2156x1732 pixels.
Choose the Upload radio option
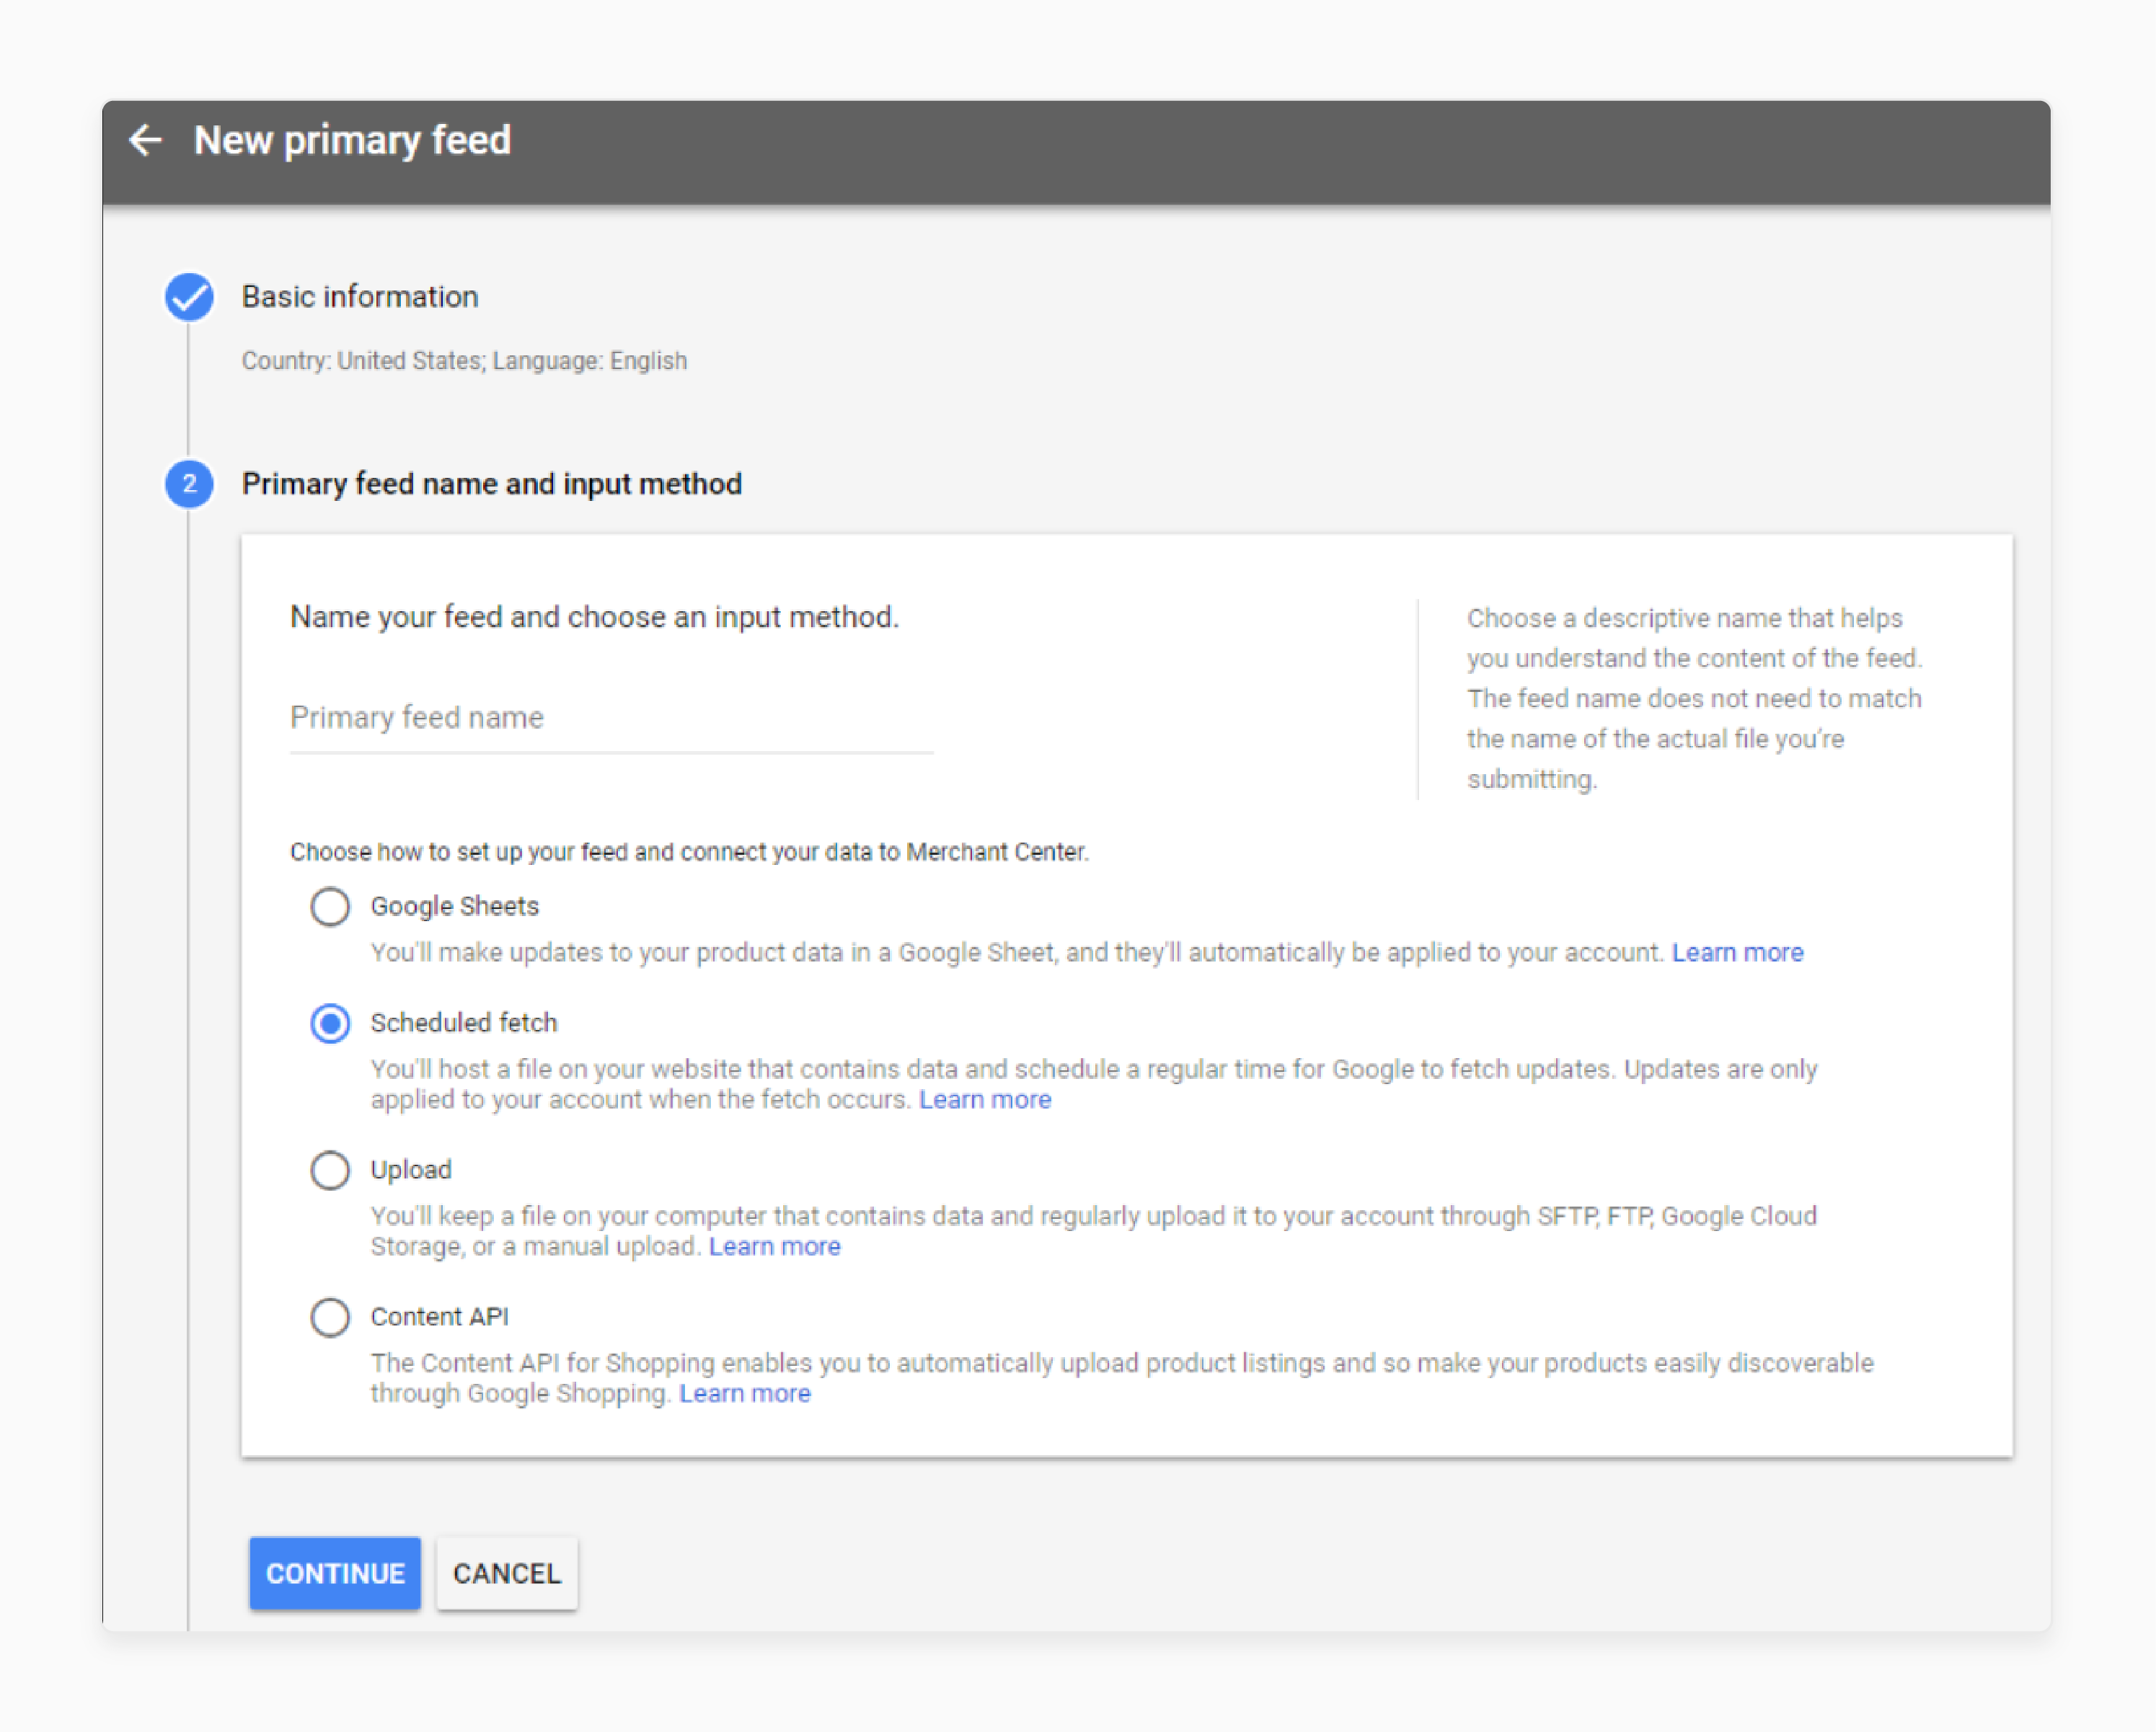click(x=330, y=1169)
